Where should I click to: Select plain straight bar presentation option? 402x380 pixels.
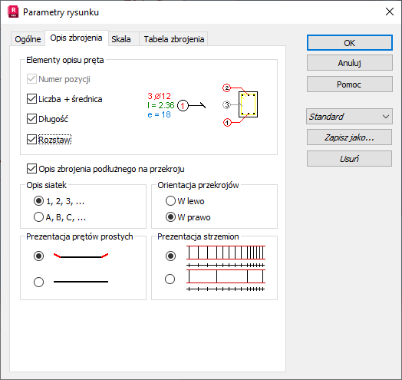pos(38,282)
